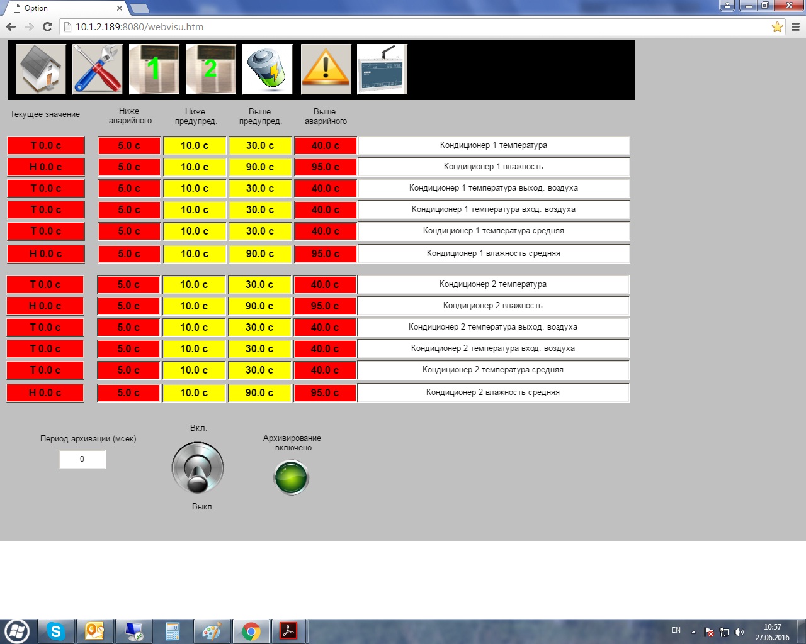Open settings with wrench and screwdriver icon
This screenshot has width=806, height=644.
[97, 69]
